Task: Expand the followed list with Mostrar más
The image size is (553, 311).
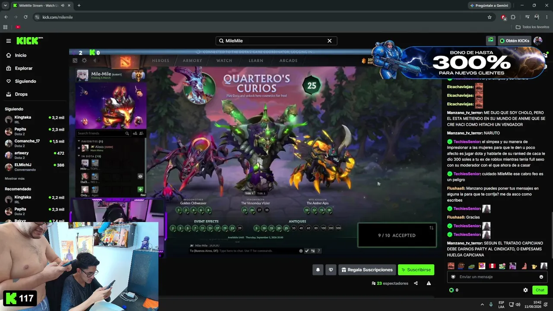Action: [x=15, y=178]
